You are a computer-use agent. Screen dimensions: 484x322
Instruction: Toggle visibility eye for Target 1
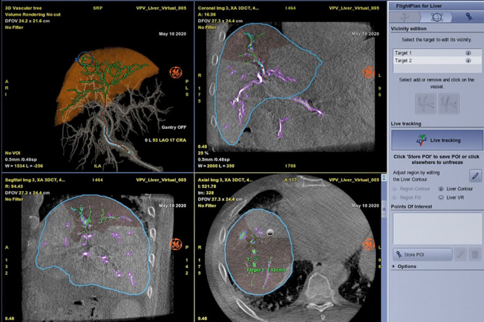(x=468, y=53)
